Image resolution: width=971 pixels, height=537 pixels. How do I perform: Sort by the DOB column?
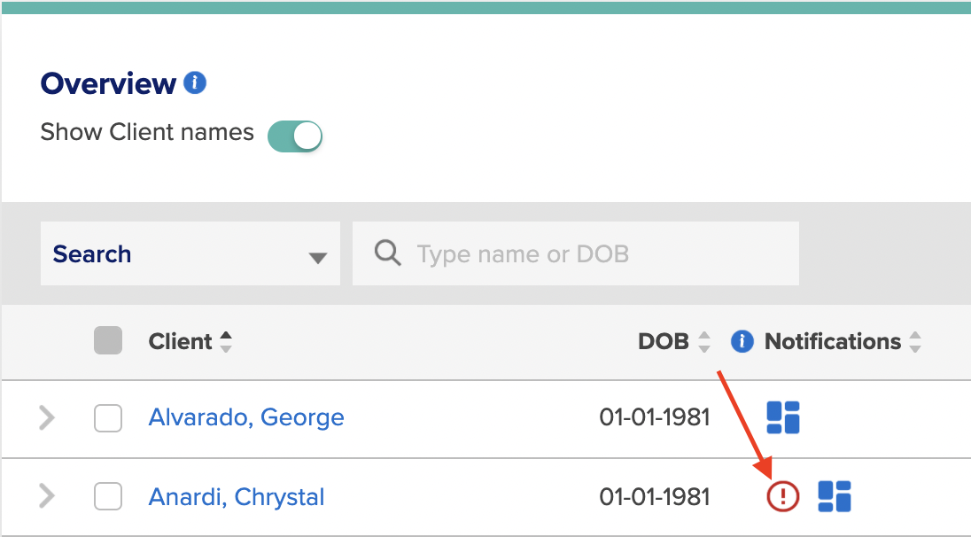pyautogui.click(x=704, y=341)
